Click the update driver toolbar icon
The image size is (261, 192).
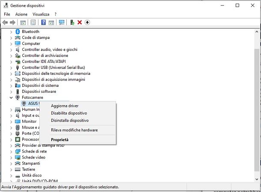tap(72, 22)
